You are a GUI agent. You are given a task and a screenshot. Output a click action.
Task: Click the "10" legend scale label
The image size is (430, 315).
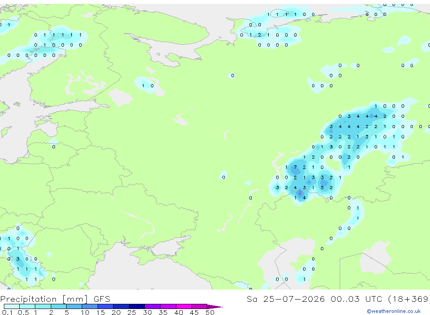pos(85,312)
